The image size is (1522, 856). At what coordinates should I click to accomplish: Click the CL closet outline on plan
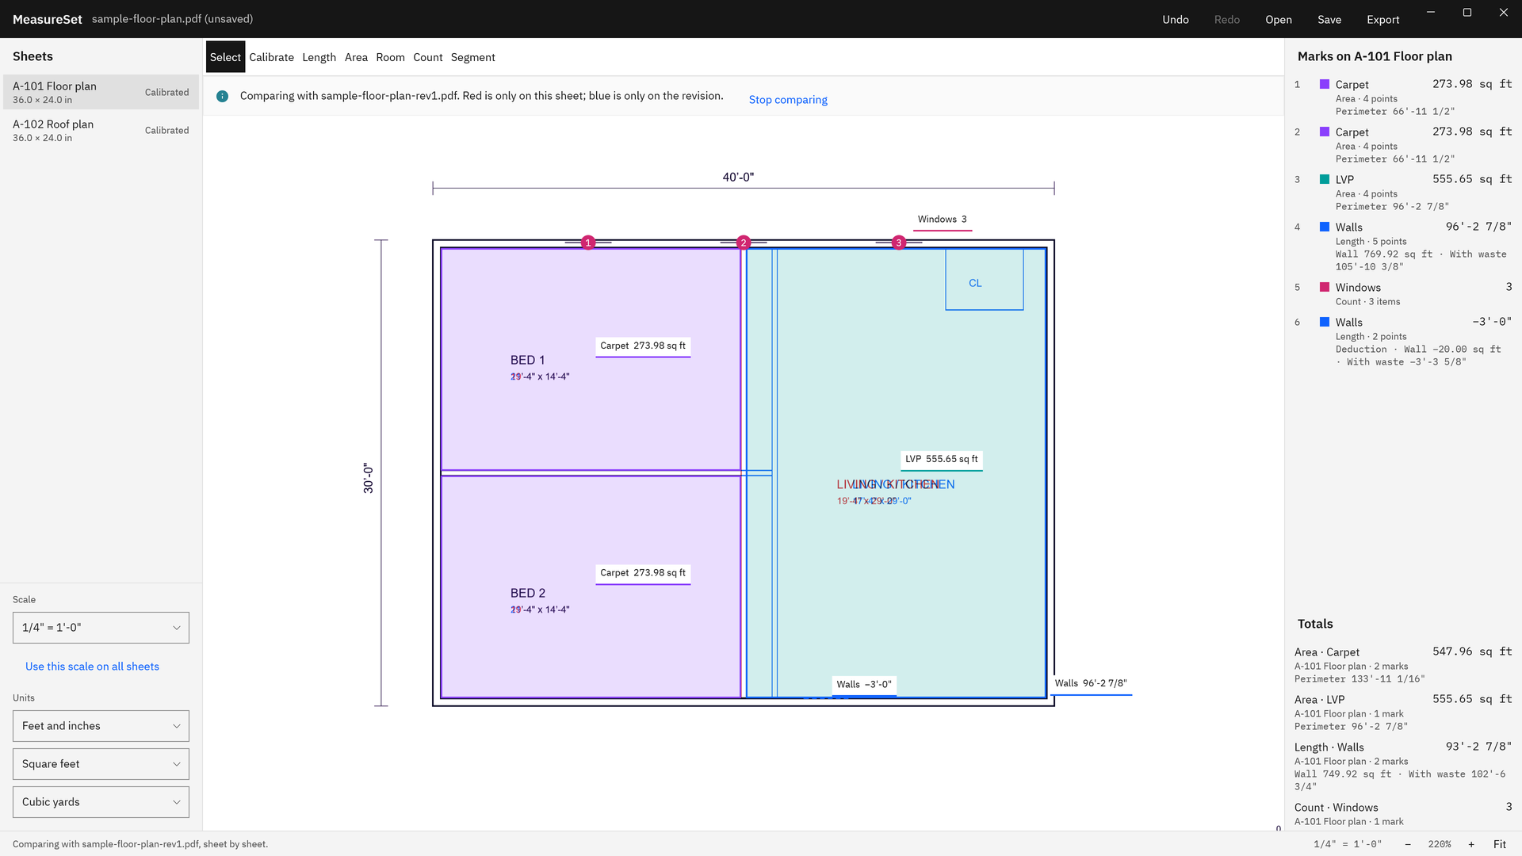click(x=985, y=280)
